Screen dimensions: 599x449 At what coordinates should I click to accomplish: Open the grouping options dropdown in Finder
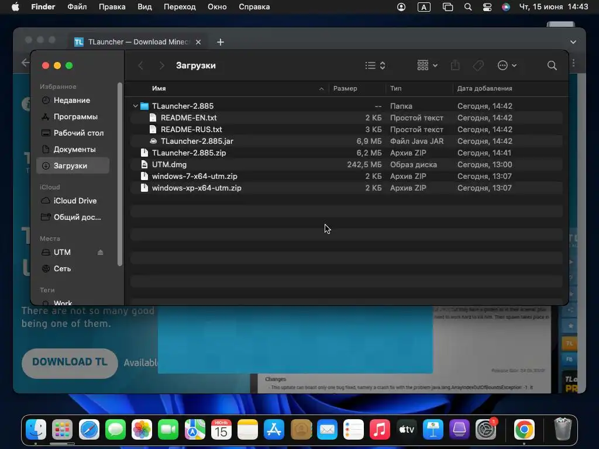pyautogui.click(x=427, y=65)
